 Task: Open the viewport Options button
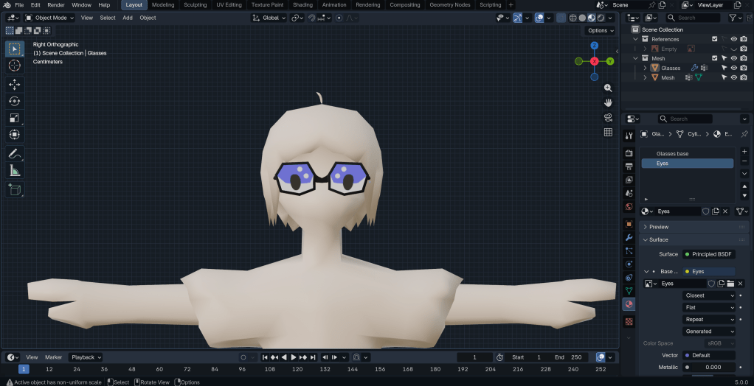pos(600,31)
